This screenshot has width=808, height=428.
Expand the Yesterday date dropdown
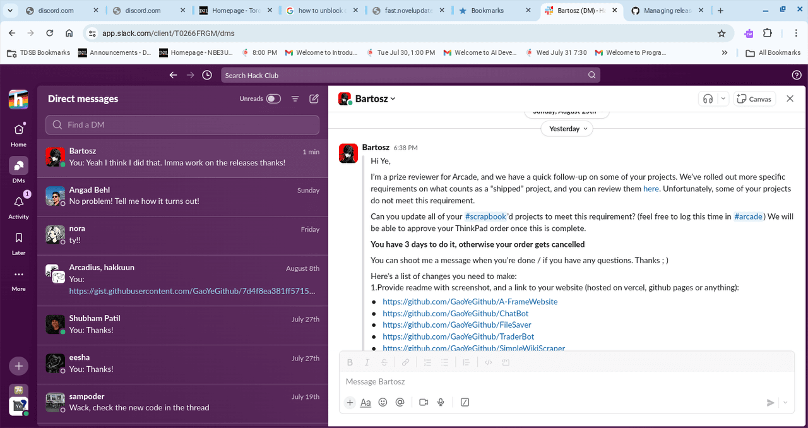click(x=567, y=129)
